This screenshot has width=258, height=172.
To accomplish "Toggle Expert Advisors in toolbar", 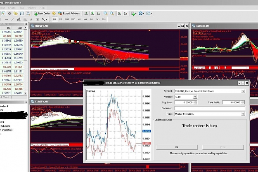I will click(x=69, y=14).
